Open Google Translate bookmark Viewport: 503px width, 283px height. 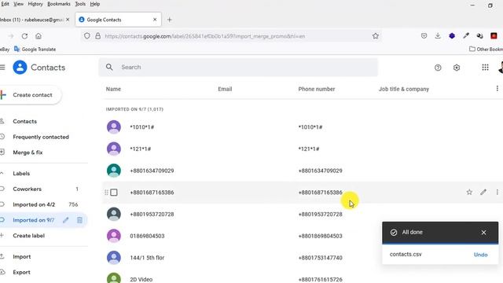pos(35,49)
